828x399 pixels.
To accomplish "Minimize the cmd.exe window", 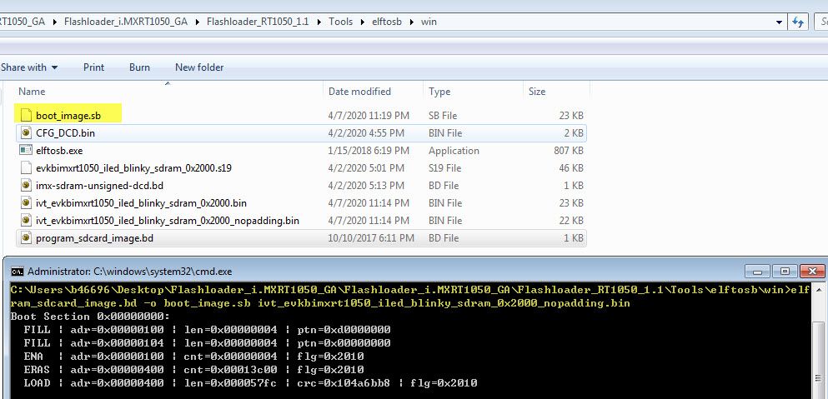I will click(x=757, y=272).
